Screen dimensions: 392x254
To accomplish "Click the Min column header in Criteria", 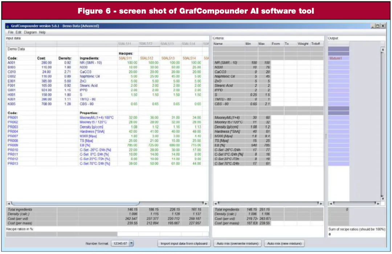I will point(251,44).
